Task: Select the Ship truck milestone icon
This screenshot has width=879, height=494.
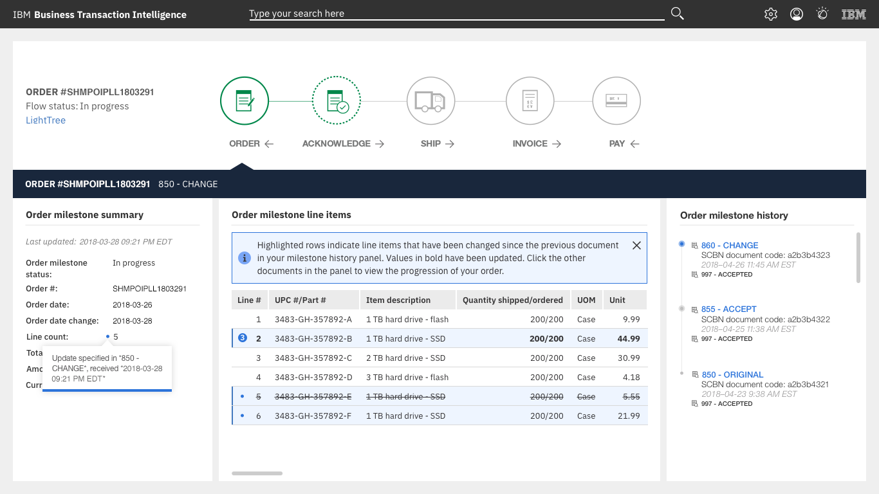Action: [x=430, y=101]
